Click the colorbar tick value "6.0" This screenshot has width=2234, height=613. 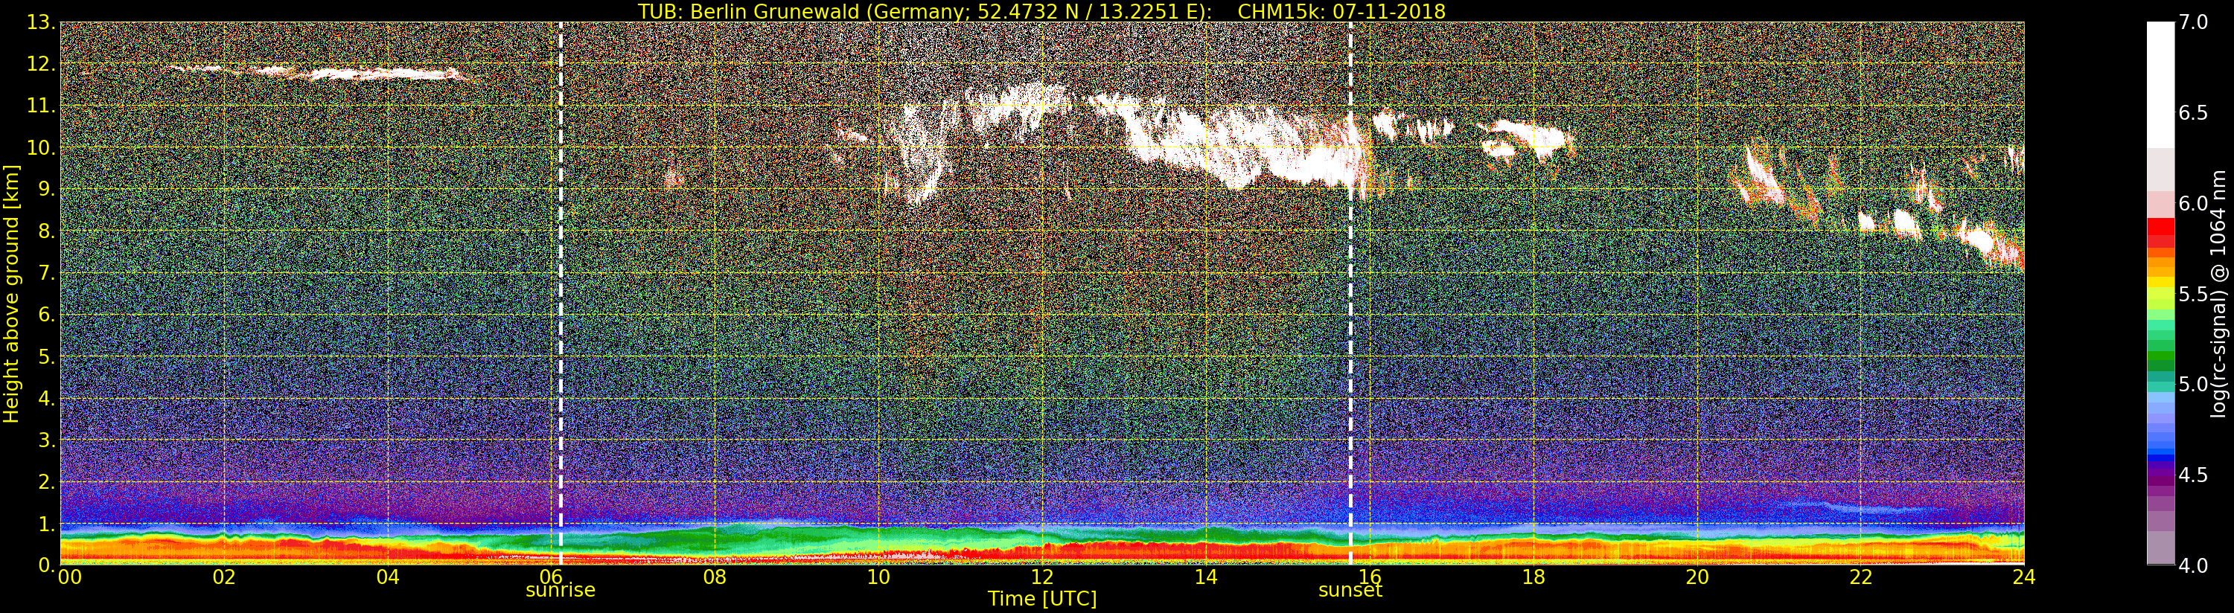click(2193, 204)
